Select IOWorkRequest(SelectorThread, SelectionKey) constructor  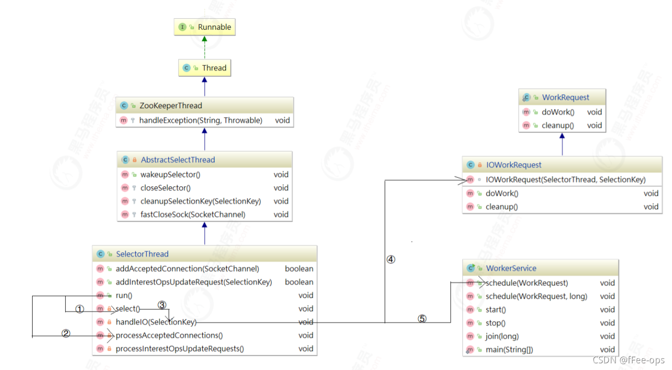click(566, 180)
